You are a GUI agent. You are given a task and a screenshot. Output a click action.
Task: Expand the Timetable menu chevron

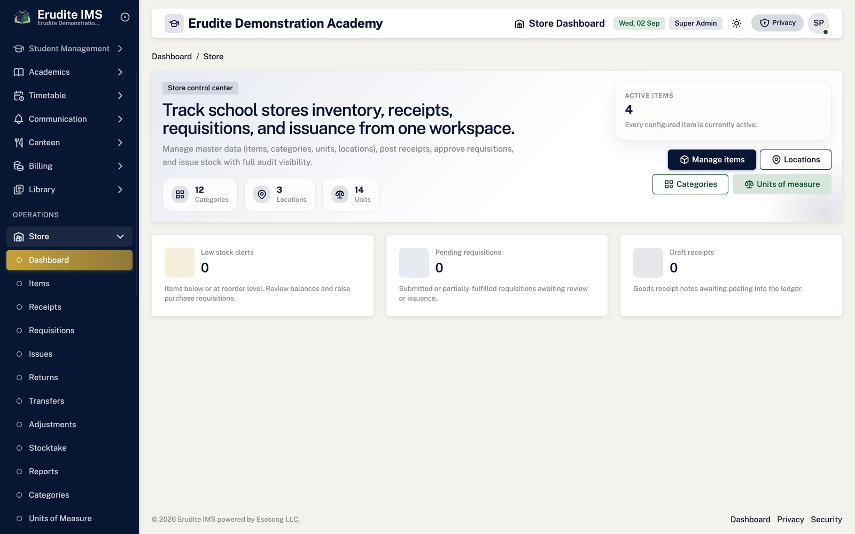pyautogui.click(x=120, y=96)
